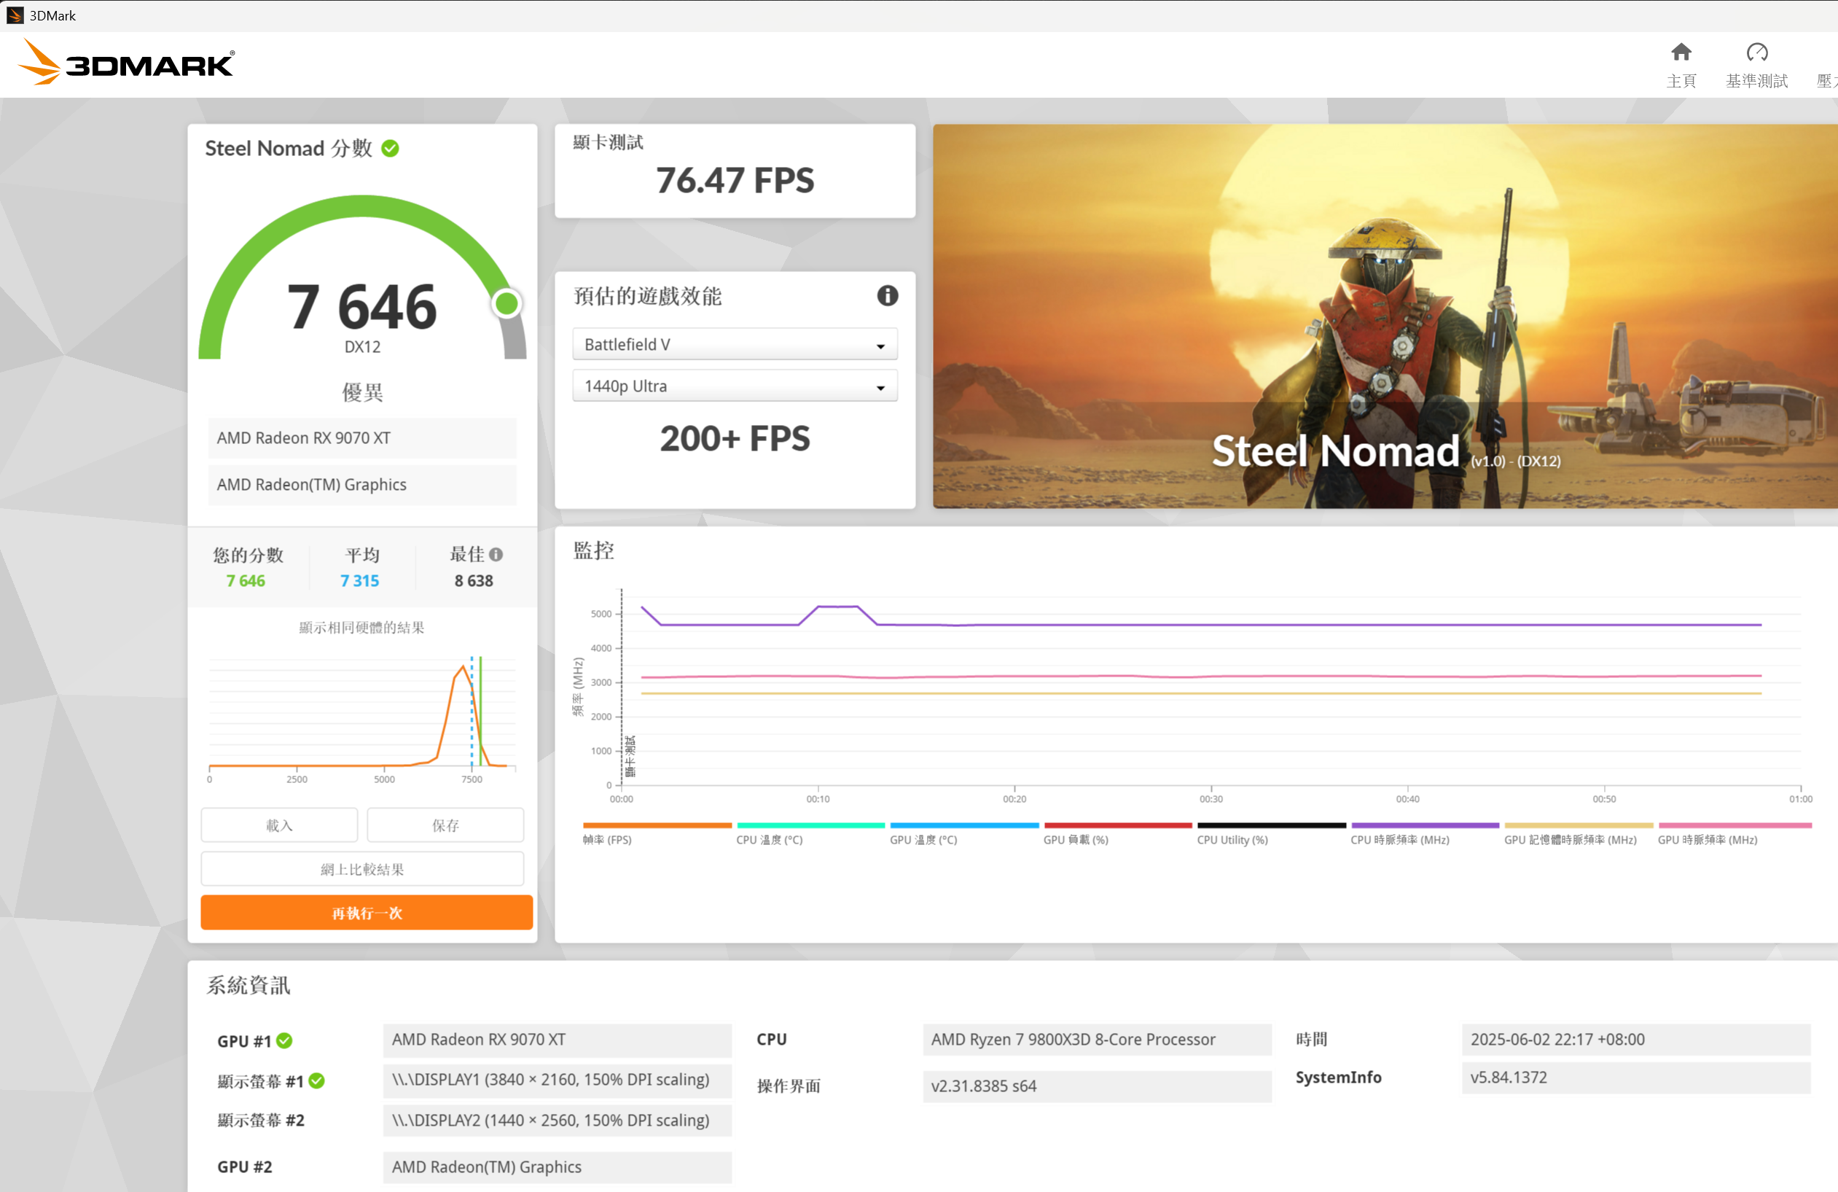The height and width of the screenshot is (1192, 1838).
Task: Open the 1440p Ultra resolution dropdown
Action: pos(735,386)
